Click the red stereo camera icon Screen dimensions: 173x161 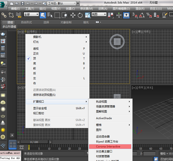[x=3, y=86]
